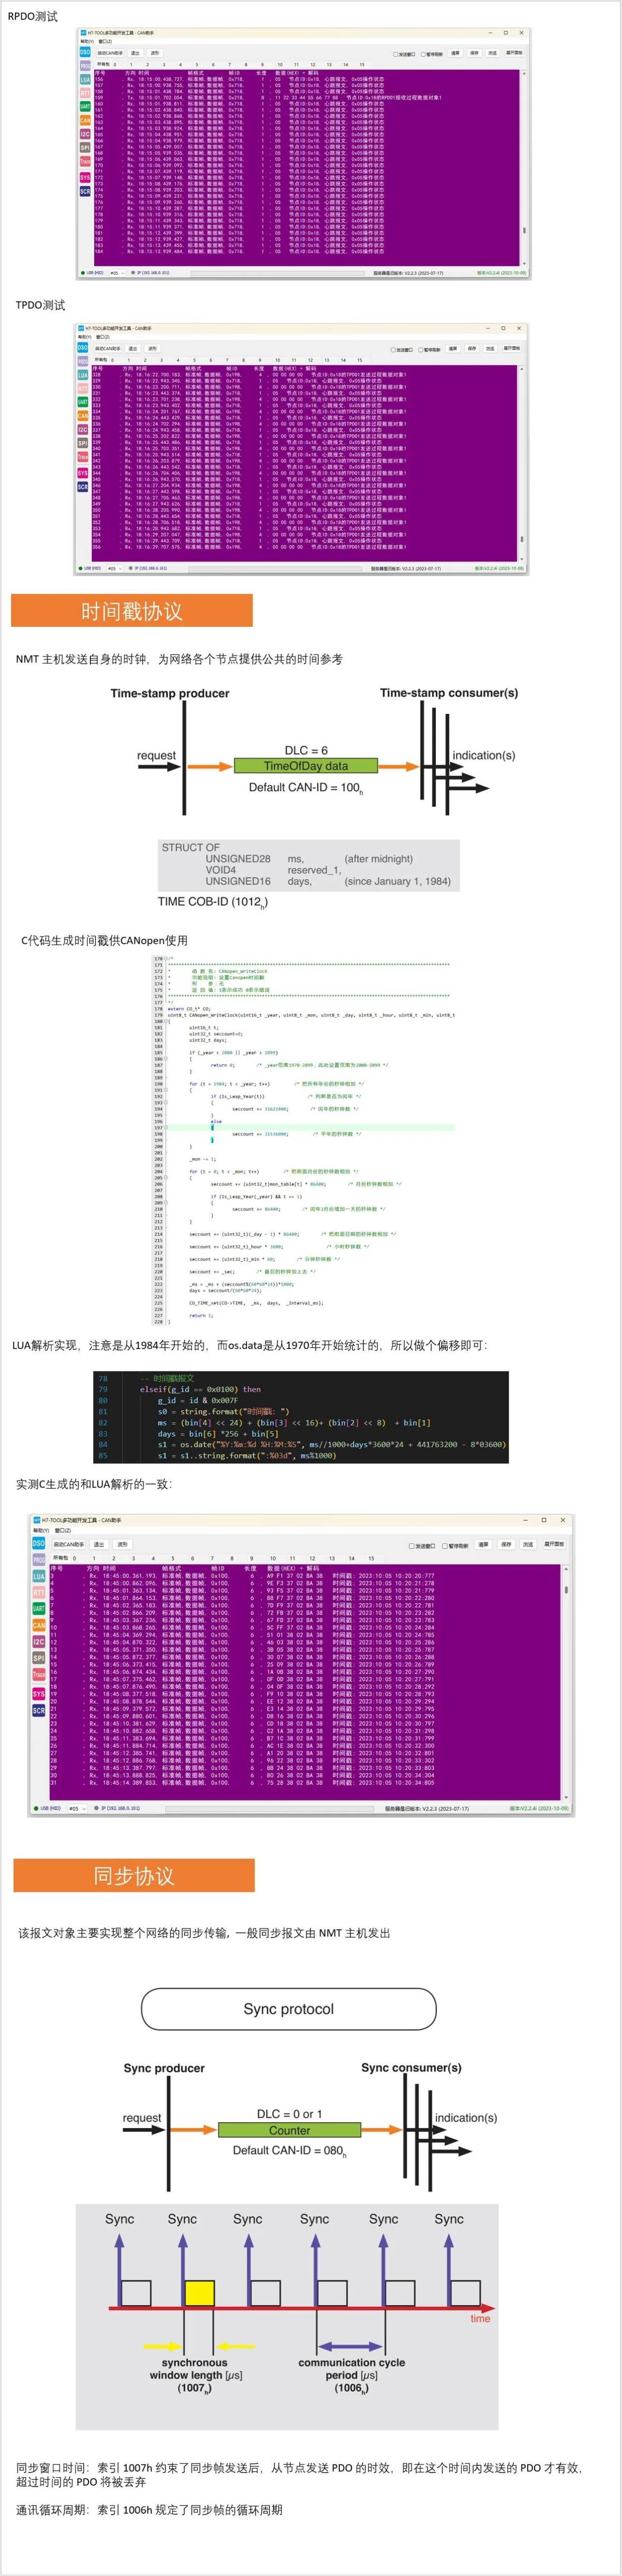Click 序号 column header in the timestamp test window
This screenshot has width=622, height=2576.
point(57,1568)
